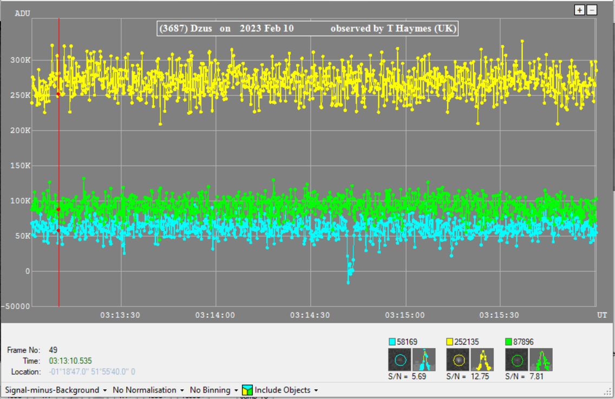This screenshot has width=615, height=399.
Task: Click the Include Objects funnel icon
Action: tap(247, 390)
